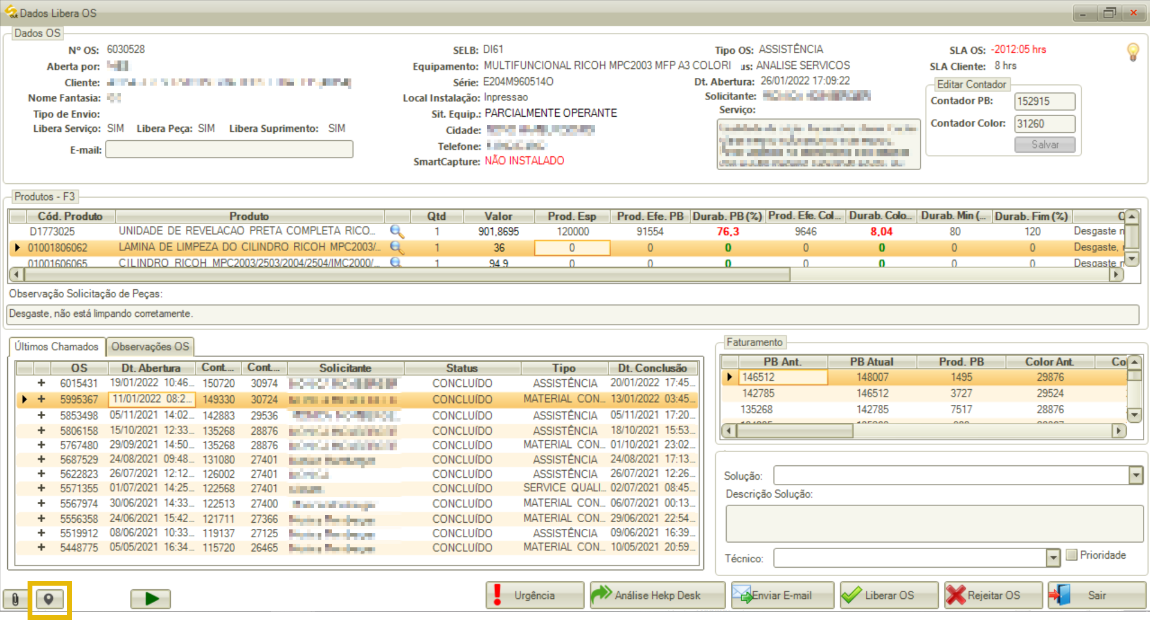
Task: Open the Técnico dropdown
Action: (x=1053, y=558)
